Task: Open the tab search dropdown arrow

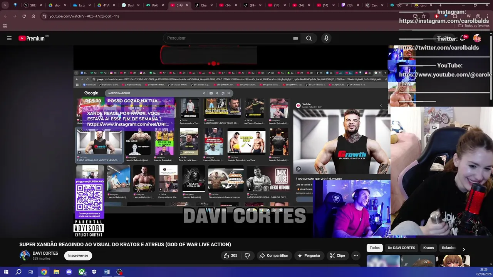Action: (5, 5)
